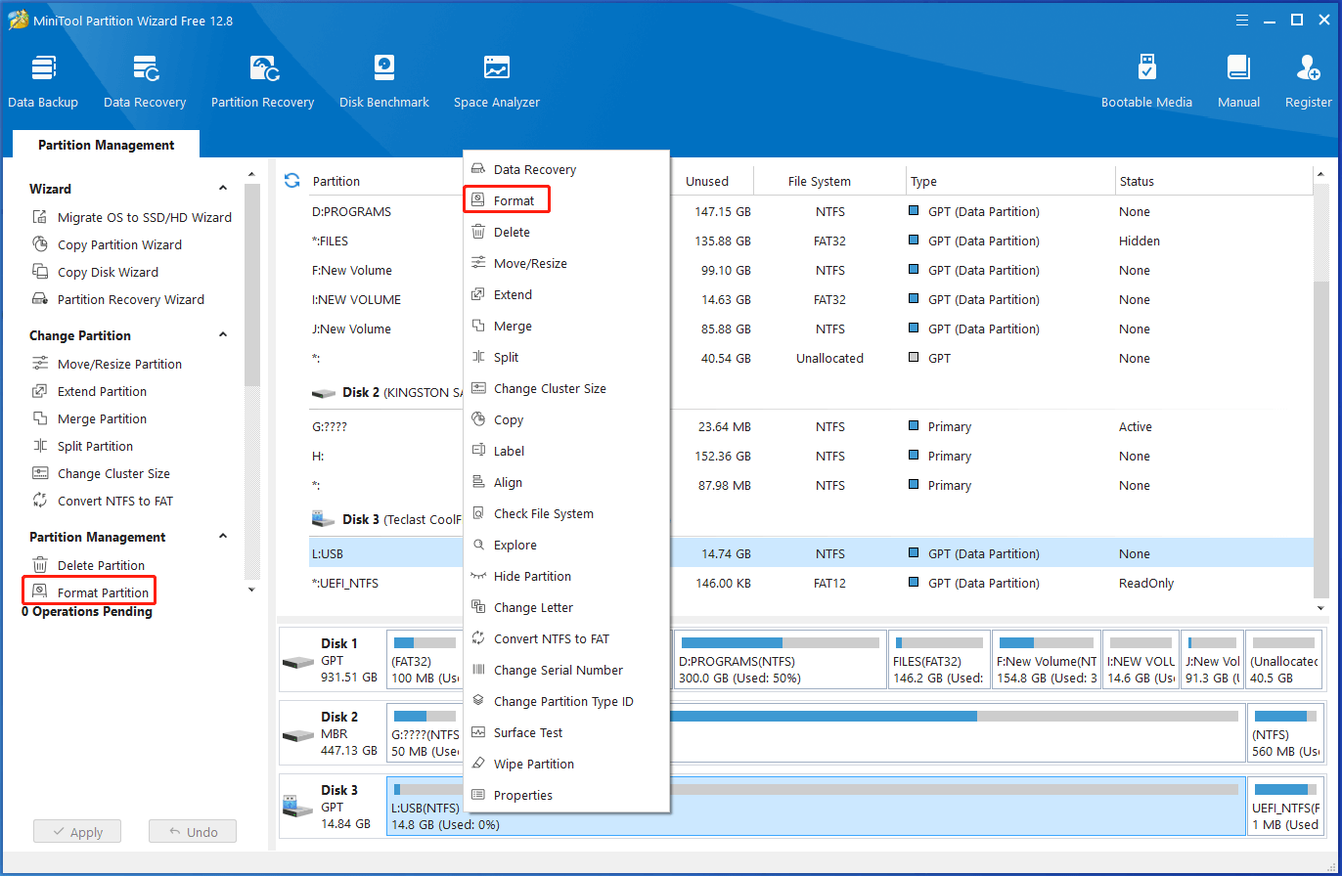Click the Apply button
This screenshot has height=876, width=1342.
pyautogui.click(x=76, y=832)
